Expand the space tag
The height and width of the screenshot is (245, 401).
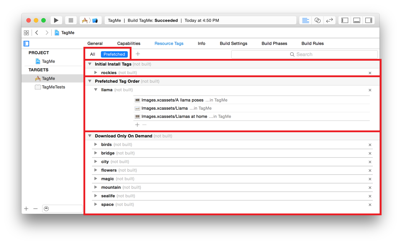coord(96,204)
